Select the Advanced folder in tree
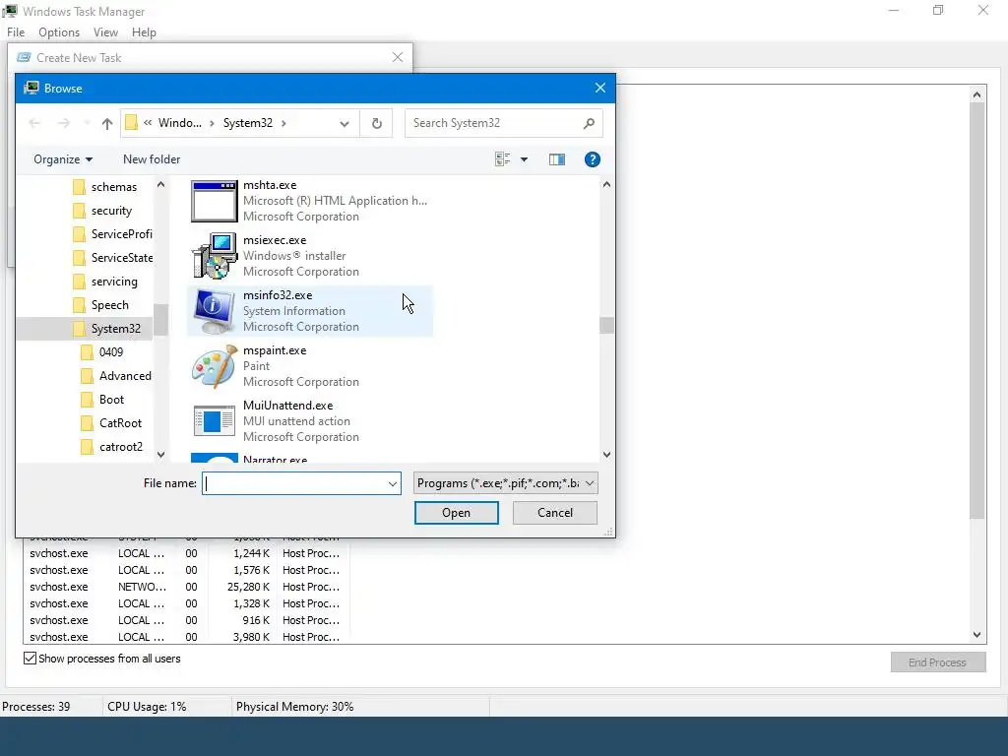The height and width of the screenshot is (756, 1008). (x=117, y=376)
